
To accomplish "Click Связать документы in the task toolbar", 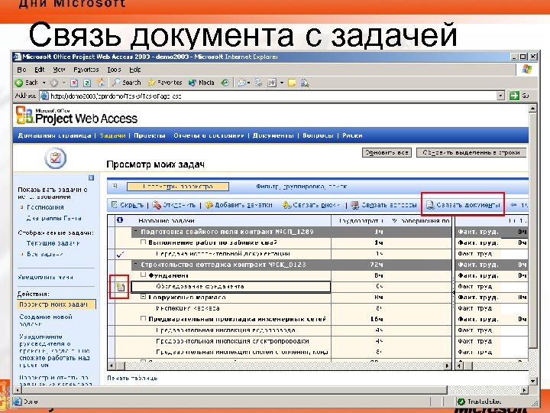I will click(463, 205).
